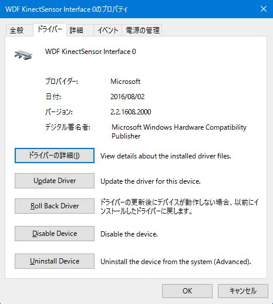Image resolution: width=273 pixels, height=304 pixels.
Task: Click the 'Microsoft Windows Hardware Compatibility Publisher' text
Action: point(179,131)
